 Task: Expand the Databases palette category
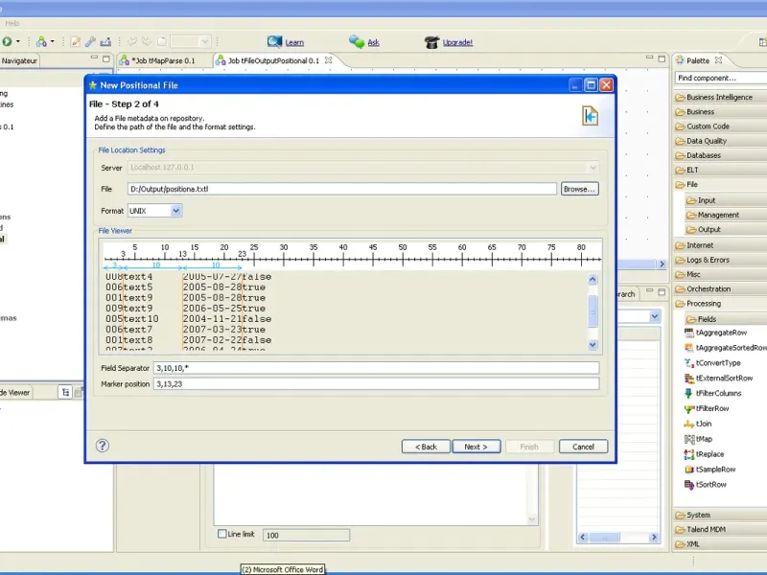(703, 155)
